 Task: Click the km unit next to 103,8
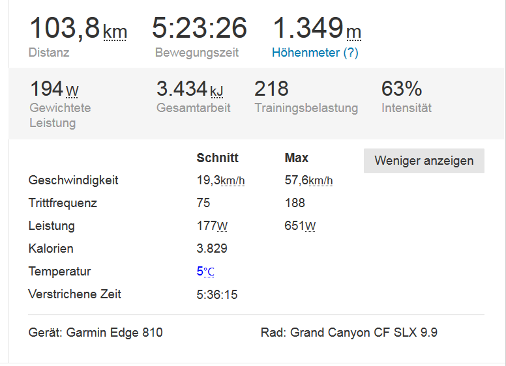click(x=115, y=31)
